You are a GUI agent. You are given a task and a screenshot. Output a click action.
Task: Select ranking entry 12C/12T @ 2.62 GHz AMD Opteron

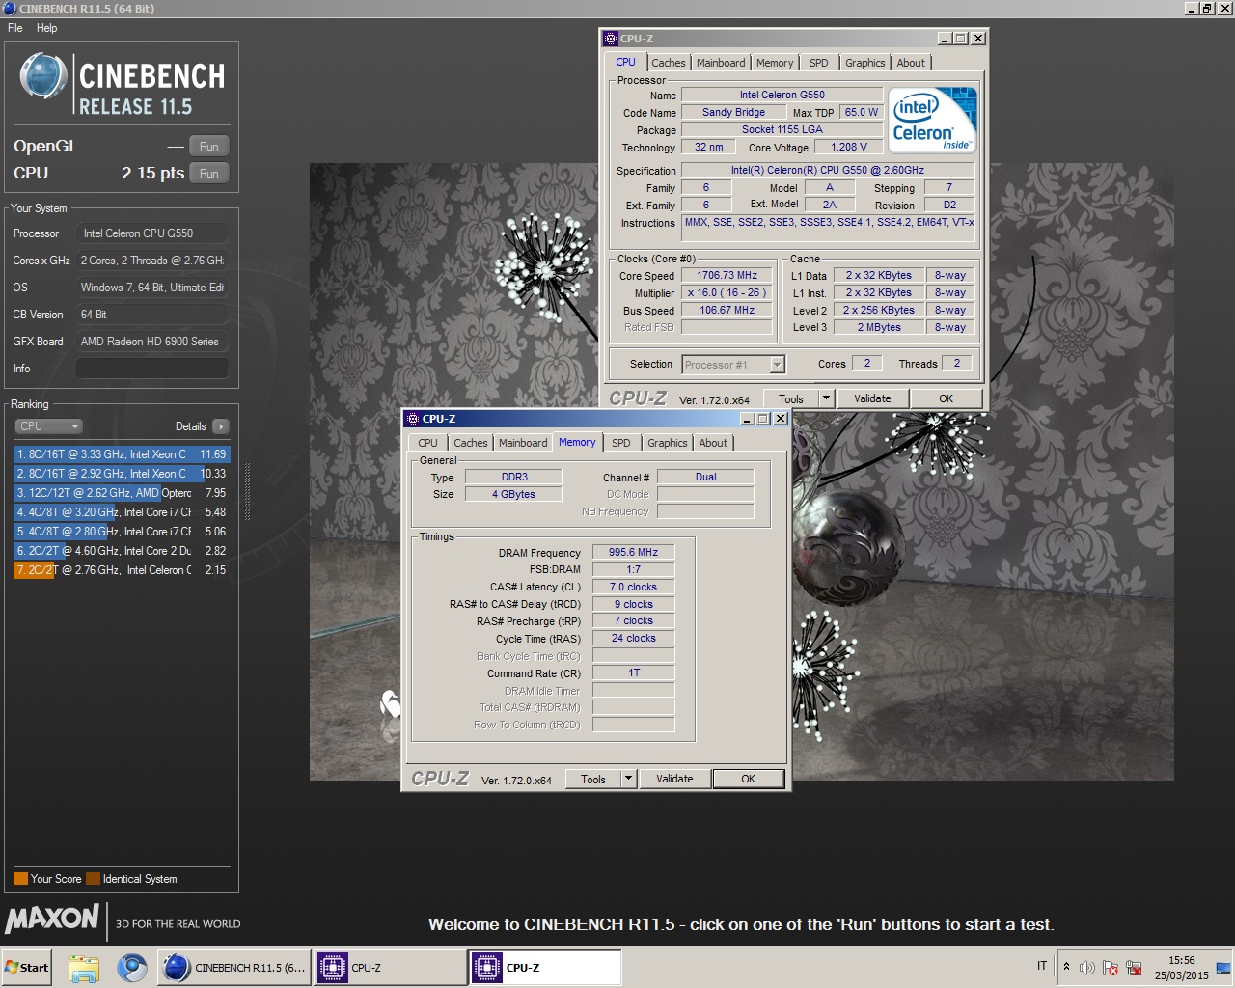[x=122, y=493]
